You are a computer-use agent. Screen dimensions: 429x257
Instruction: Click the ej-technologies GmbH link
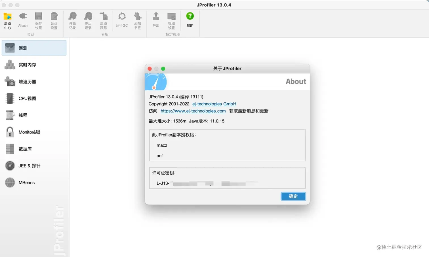(x=214, y=104)
